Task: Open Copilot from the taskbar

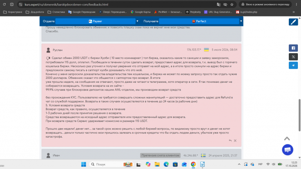Action: point(148,164)
